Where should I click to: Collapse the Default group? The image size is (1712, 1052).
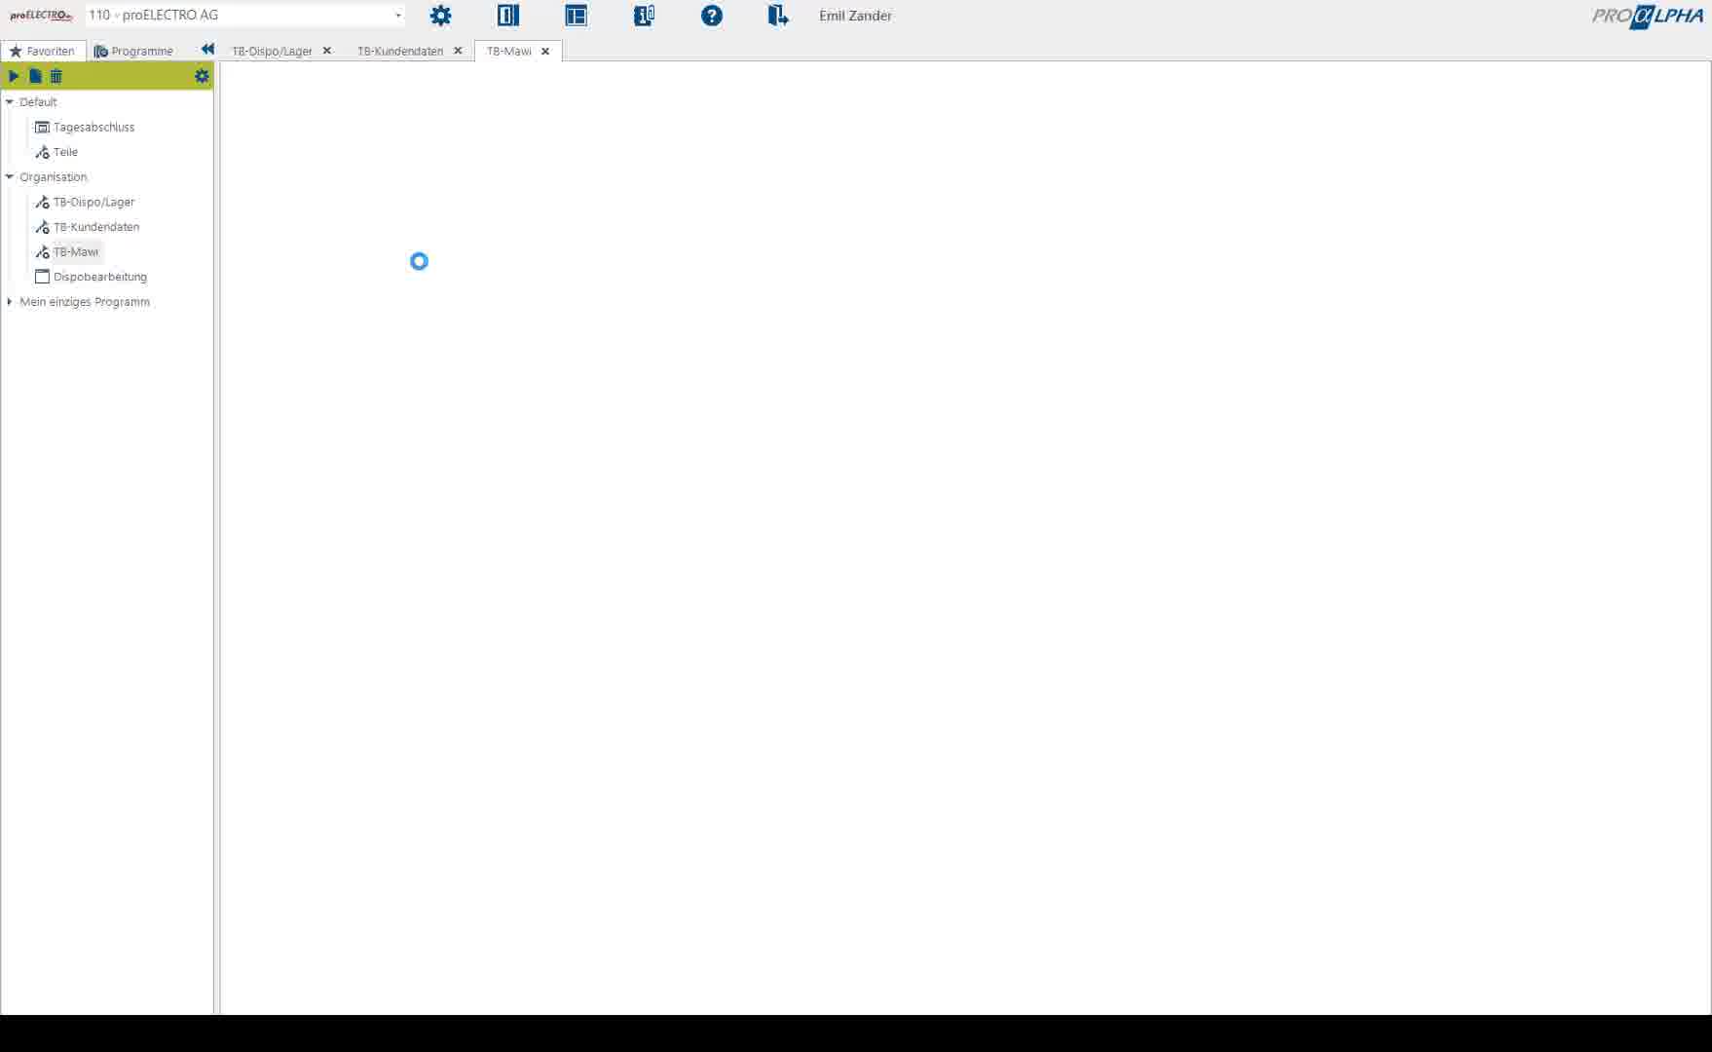10,102
